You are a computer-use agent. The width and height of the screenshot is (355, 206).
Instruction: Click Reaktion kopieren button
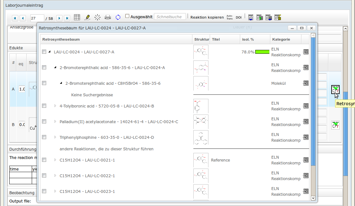(207, 17)
